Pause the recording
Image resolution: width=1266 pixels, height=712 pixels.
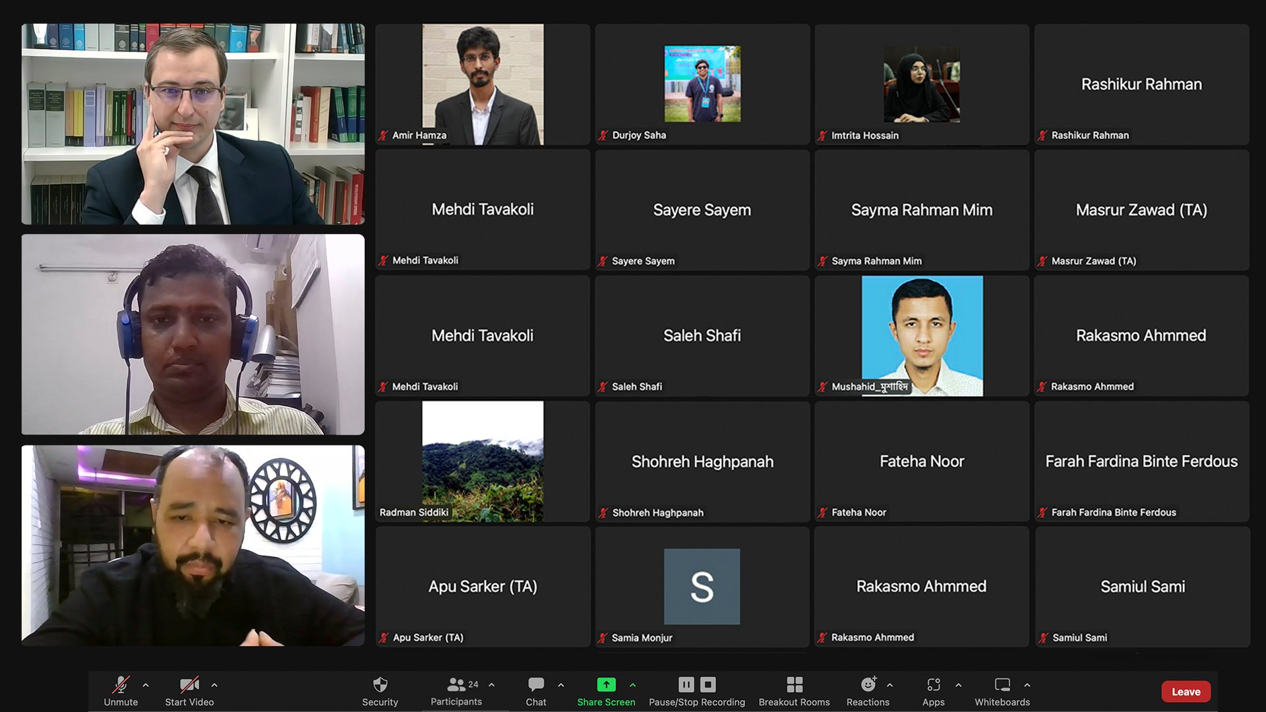click(686, 684)
